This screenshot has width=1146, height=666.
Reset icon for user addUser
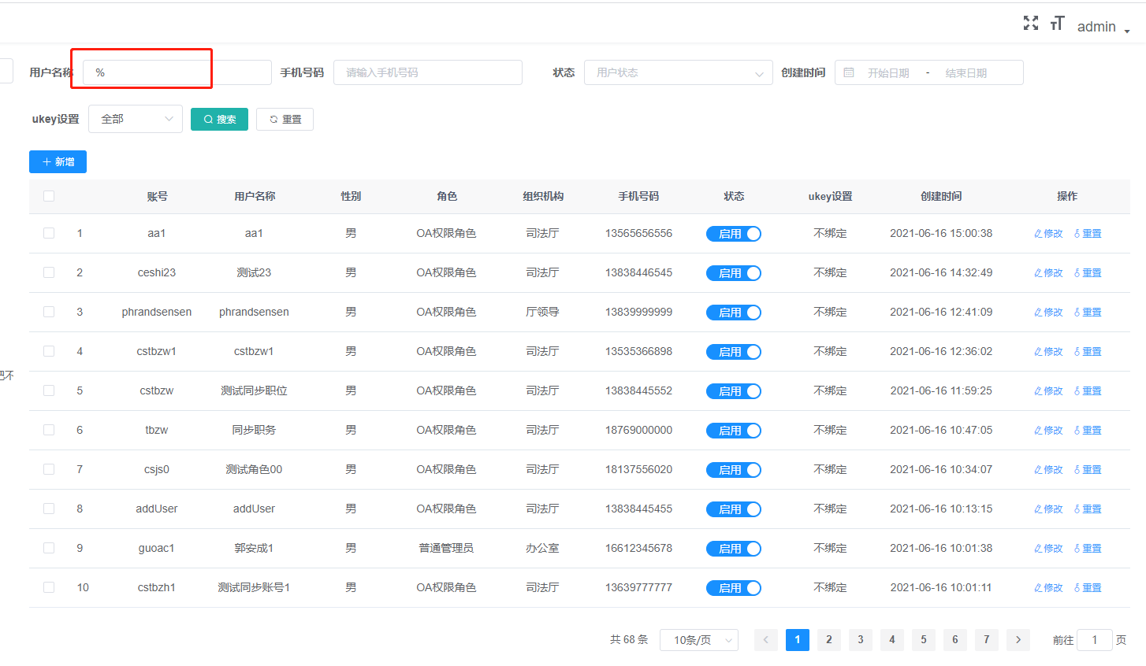[1088, 509]
